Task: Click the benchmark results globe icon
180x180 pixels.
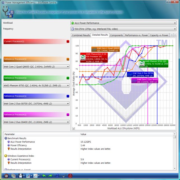Action: 6,138
